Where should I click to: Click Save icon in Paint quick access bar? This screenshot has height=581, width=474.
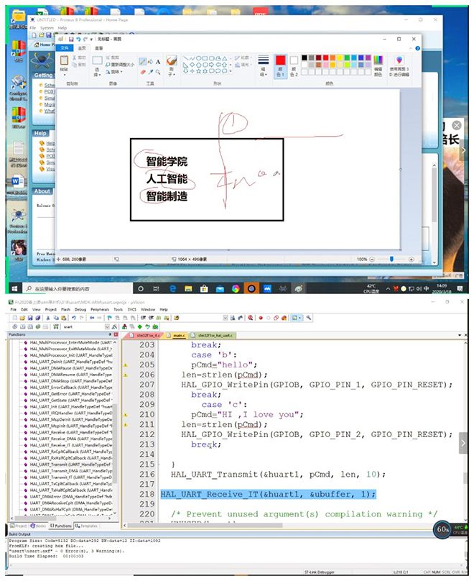coord(71,39)
